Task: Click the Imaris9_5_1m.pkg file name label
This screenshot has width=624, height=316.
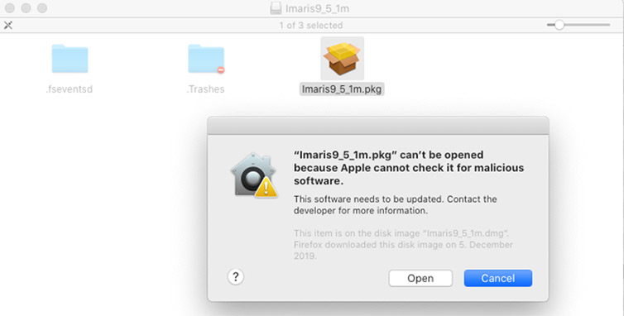Action: pos(342,89)
